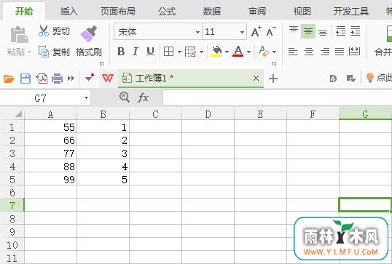Viewport: 392px width, 264px height.
Task: Add a new document tab with plus
Action: [273, 79]
